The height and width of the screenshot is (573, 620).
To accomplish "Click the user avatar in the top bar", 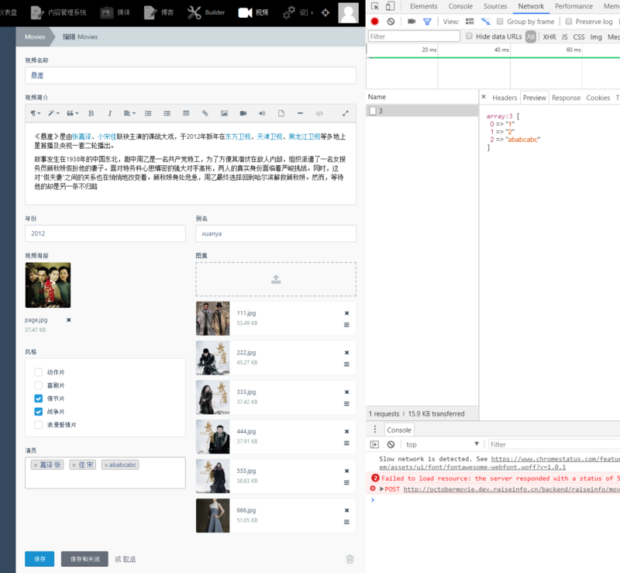I will pos(348,12).
